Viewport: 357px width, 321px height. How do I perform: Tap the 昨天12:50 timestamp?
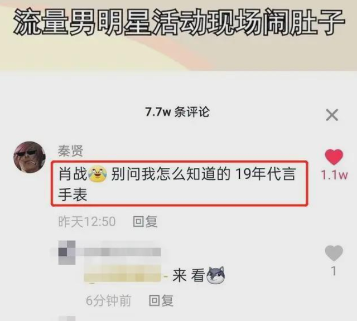87,222
